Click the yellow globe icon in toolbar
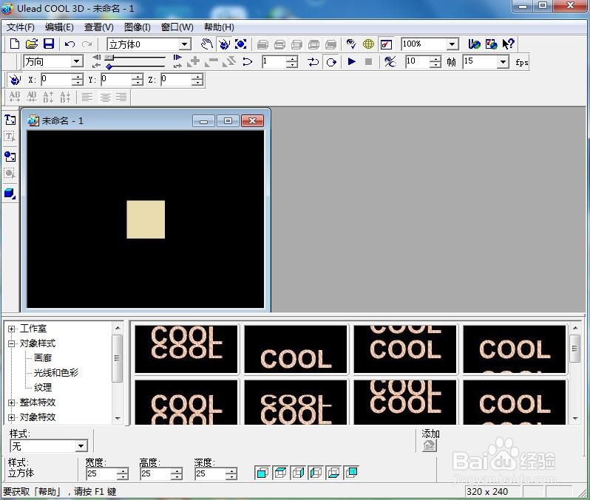The image size is (590, 500). click(x=368, y=44)
